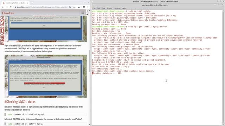Image resolution: width=225 pixels, height=126 pixels.
Task: Click the 'sudo apt autoremove' hint line
Action: (116, 44)
